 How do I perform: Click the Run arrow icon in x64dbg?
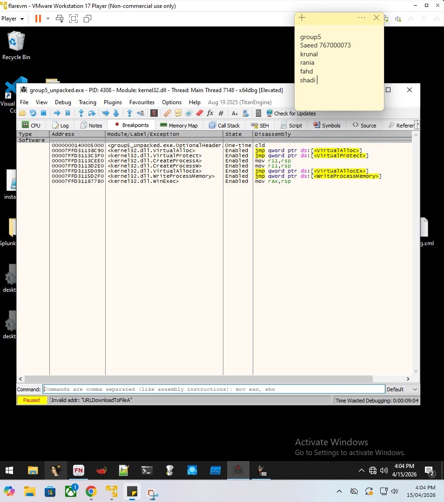[57, 113]
